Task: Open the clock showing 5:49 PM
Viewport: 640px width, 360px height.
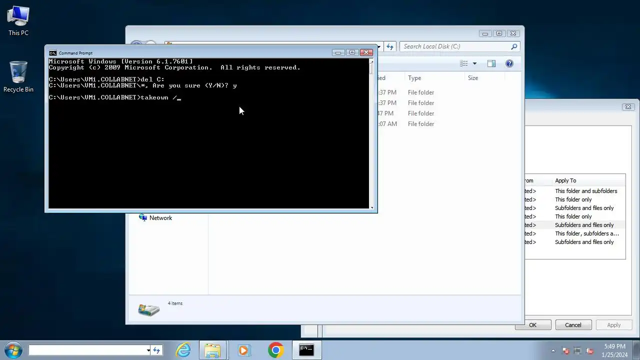Action: pos(614,350)
